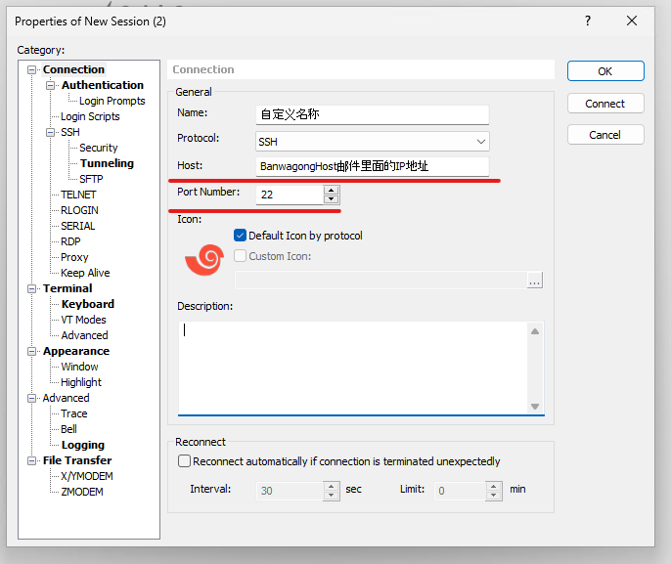Click the SSH protocol snail icon
This screenshot has width=671, height=564.
coord(203,258)
